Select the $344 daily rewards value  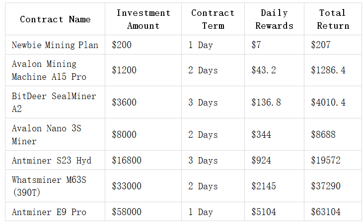[x=261, y=135]
